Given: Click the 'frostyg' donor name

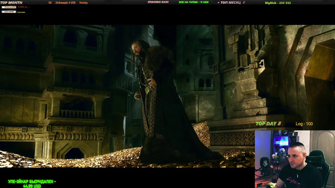Looking at the screenshot, I should coord(83,3).
